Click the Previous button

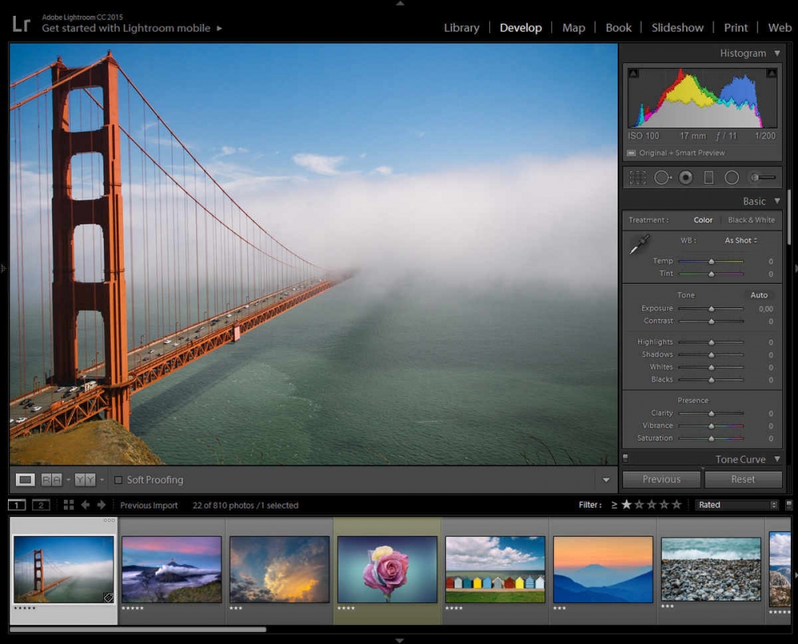point(661,479)
